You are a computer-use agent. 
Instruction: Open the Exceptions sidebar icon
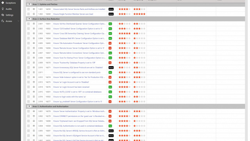click(3, 3)
